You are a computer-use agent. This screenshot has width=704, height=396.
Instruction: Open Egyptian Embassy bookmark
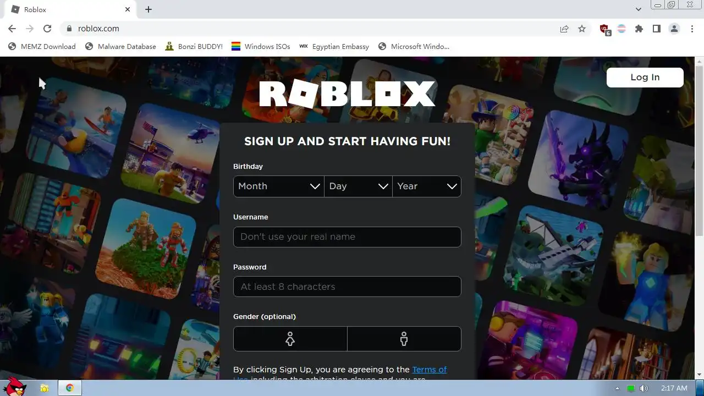pyautogui.click(x=334, y=47)
